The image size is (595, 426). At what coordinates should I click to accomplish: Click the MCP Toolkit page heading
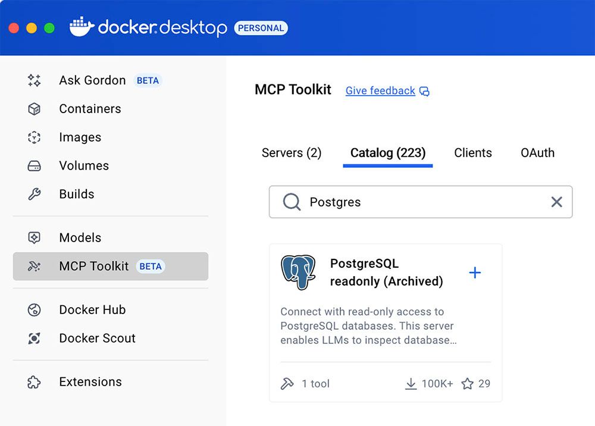point(293,90)
